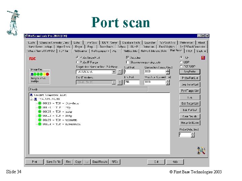Open the Target Host Name dropdown arrow
The width and height of the screenshot is (242, 181).
[x=114, y=72]
